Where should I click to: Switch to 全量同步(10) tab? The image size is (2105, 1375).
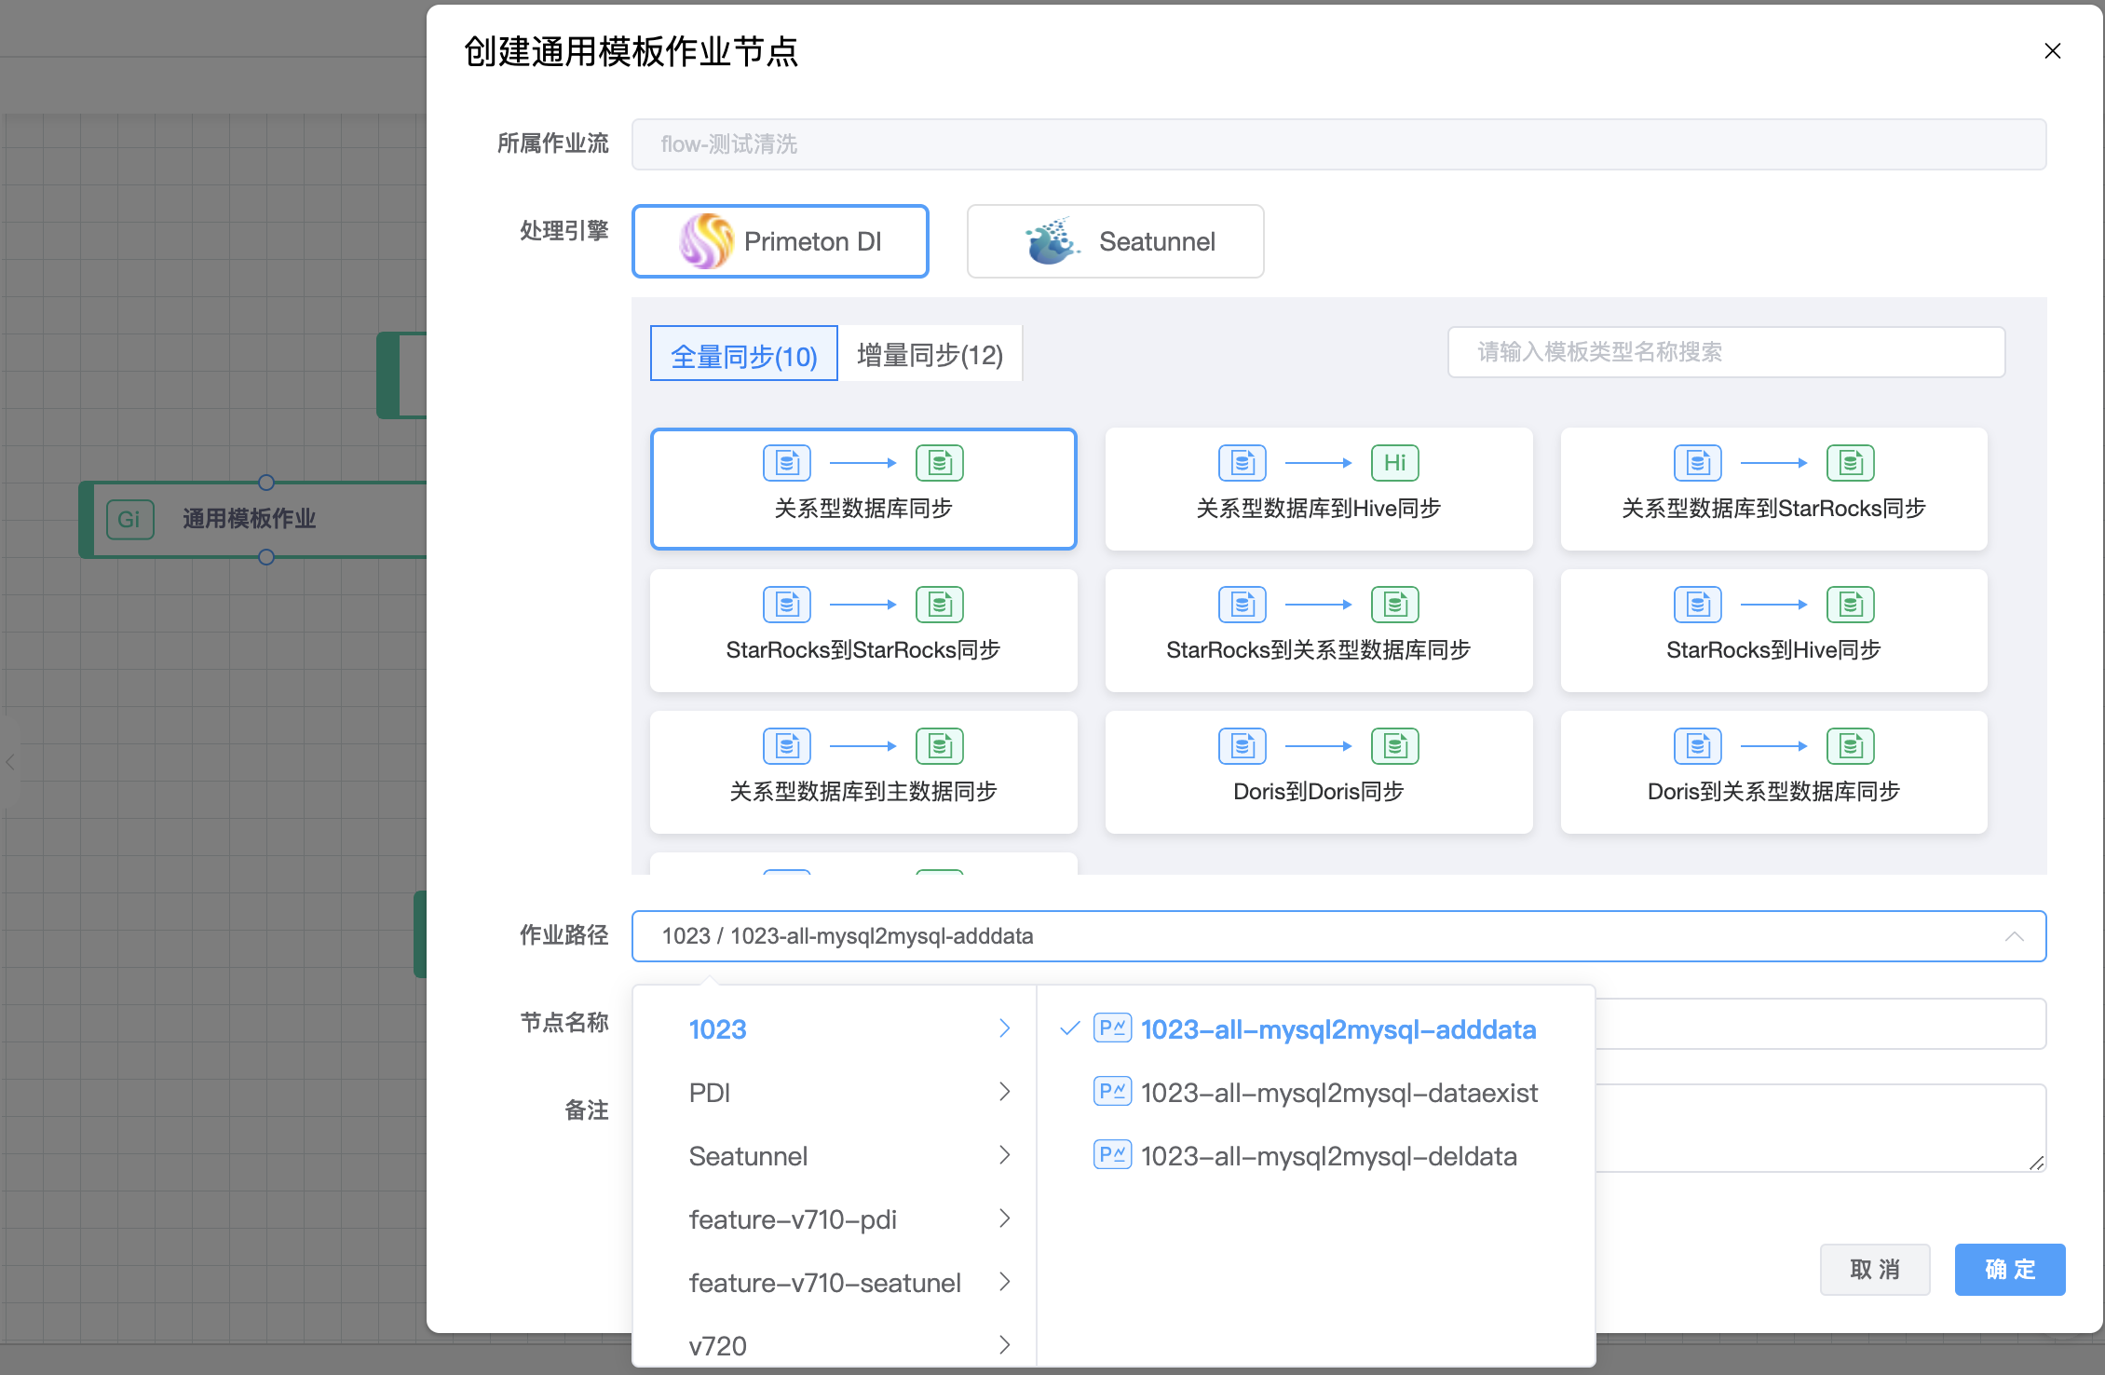pos(743,355)
